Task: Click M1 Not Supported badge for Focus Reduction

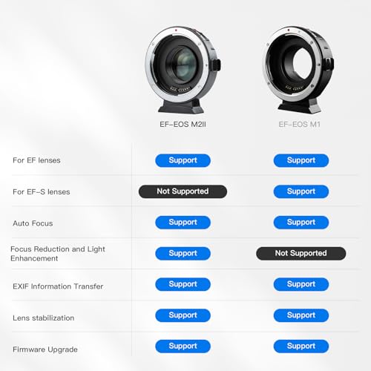Action: (x=301, y=253)
